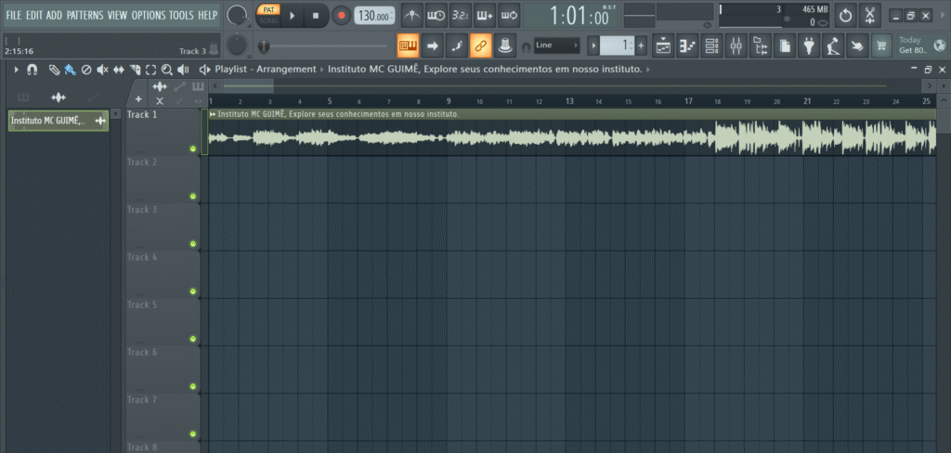This screenshot has height=453, width=951.
Task: Click the main snap magnet icon beside Line
Action: tap(526, 46)
